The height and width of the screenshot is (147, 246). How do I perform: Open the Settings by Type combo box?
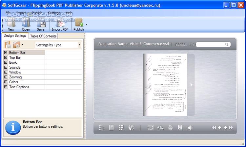pos(58,45)
